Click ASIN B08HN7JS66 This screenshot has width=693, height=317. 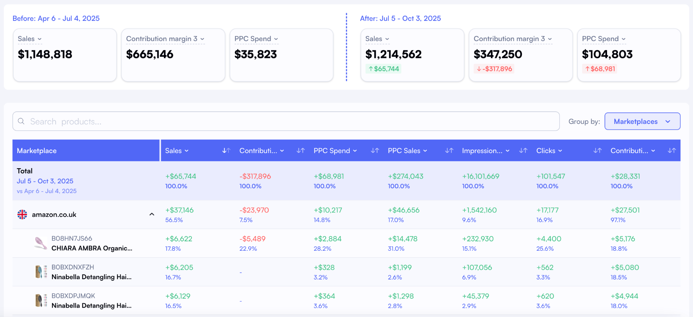pos(72,238)
